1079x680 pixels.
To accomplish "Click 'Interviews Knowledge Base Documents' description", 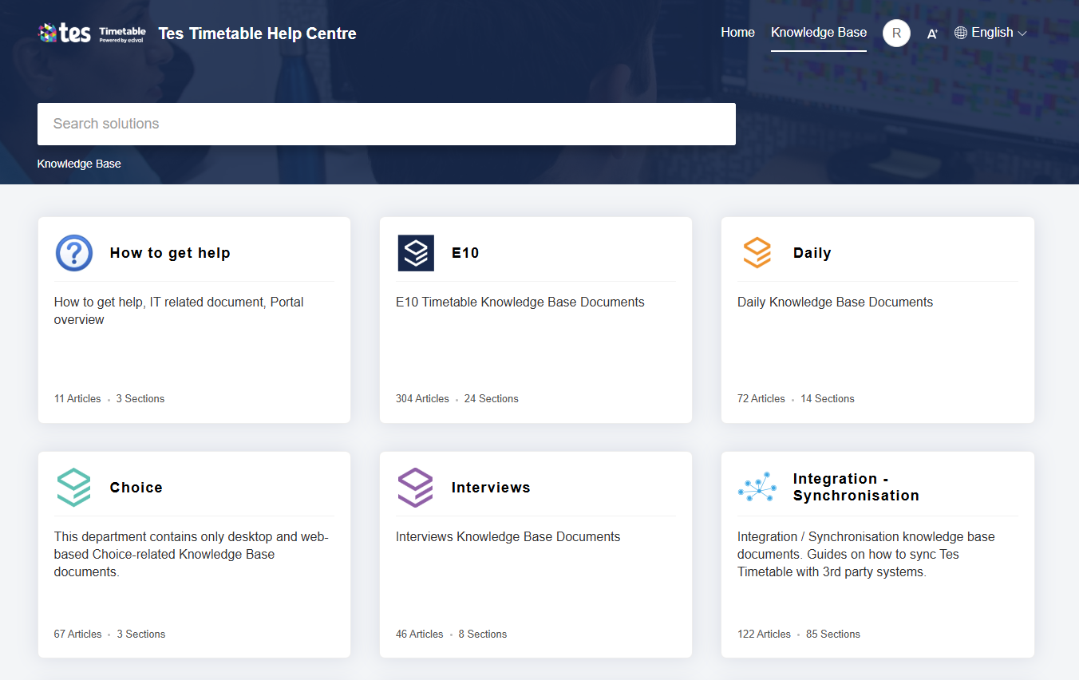I will tap(508, 536).
